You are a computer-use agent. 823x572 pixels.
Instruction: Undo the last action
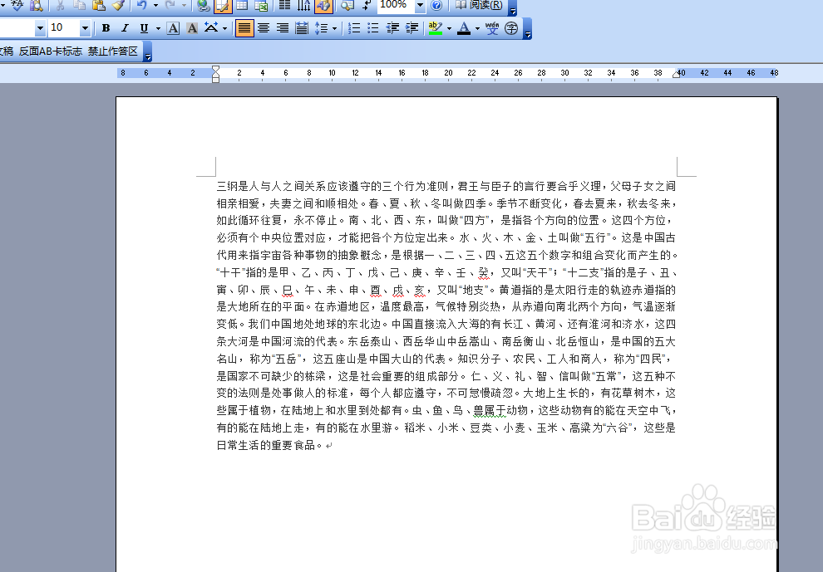click(141, 5)
